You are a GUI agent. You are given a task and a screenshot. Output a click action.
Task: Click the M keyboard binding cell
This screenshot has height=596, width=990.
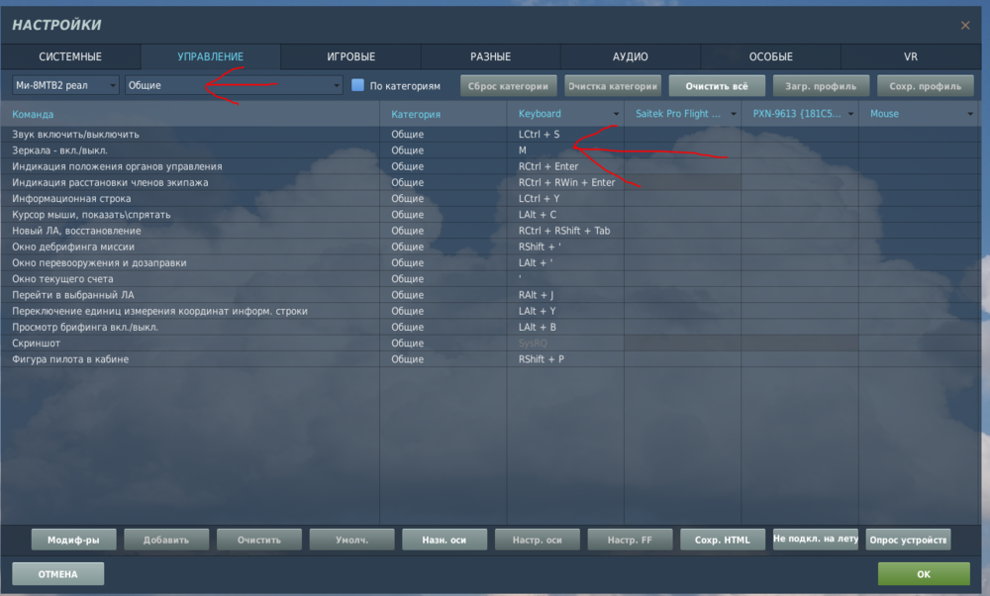click(565, 150)
